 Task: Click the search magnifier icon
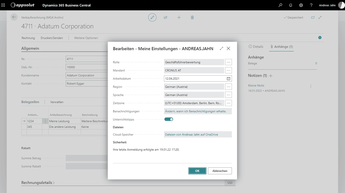[x=280, y=5]
